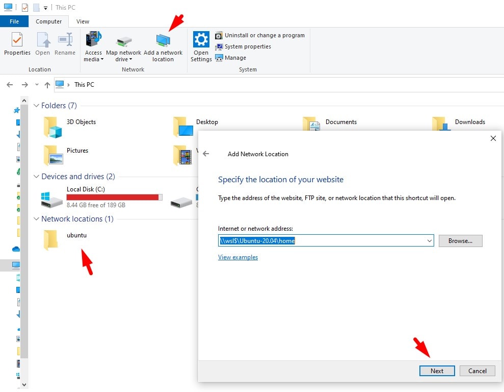Select the ubuntu network location
This screenshot has height=392, width=504.
pyautogui.click(x=65, y=240)
